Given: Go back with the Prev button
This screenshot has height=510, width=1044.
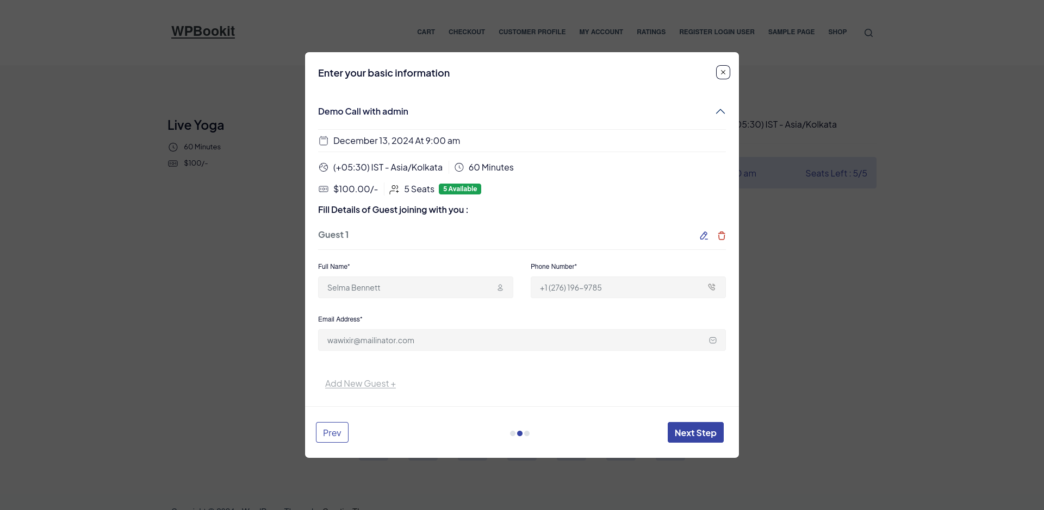Looking at the screenshot, I should point(332,432).
